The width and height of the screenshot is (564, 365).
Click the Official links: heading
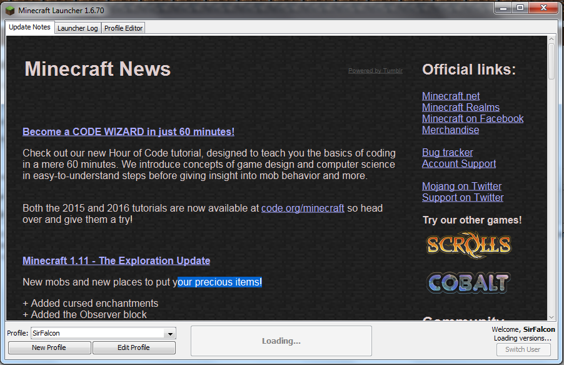click(x=469, y=69)
